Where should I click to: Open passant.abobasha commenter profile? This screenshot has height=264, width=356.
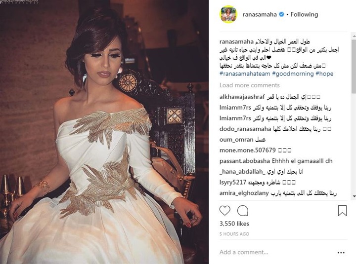[x=245, y=161]
